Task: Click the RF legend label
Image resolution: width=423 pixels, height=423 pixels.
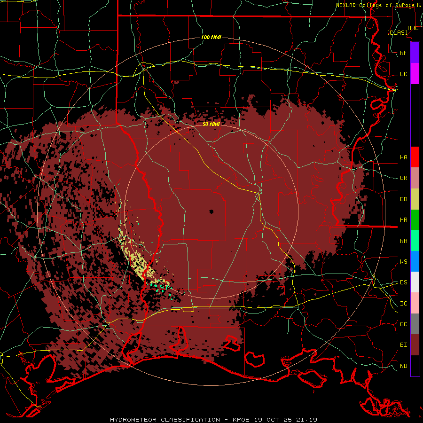Action: point(403,53)
